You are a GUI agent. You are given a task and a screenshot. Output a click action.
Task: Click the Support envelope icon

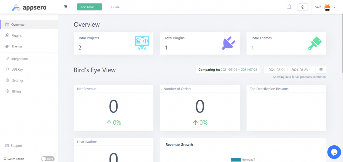click(7, 145)
